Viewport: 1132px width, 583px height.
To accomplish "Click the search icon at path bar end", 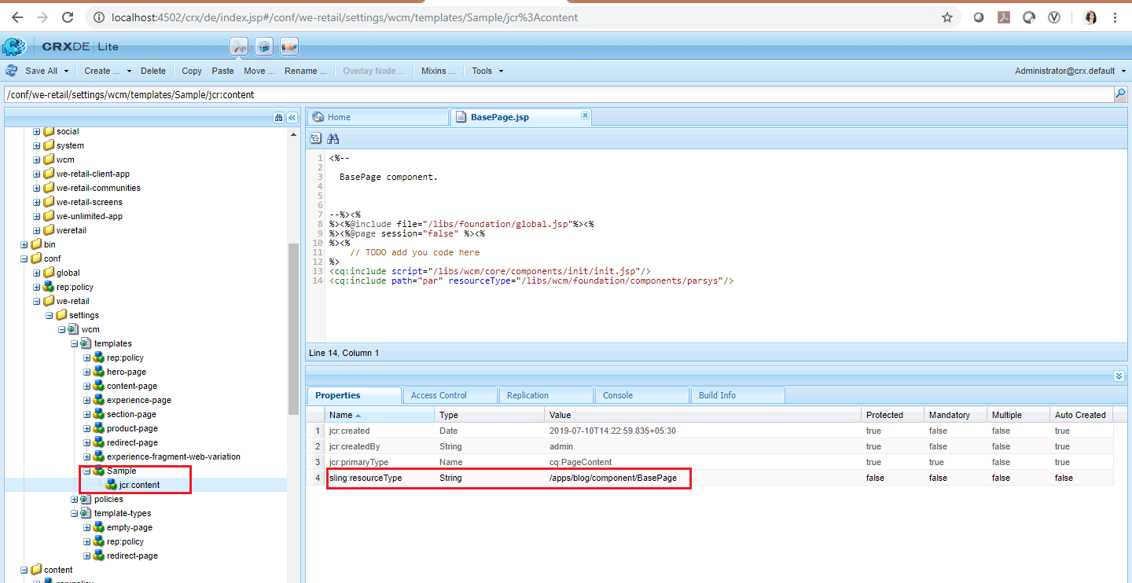I will [x=1120, y=94].
